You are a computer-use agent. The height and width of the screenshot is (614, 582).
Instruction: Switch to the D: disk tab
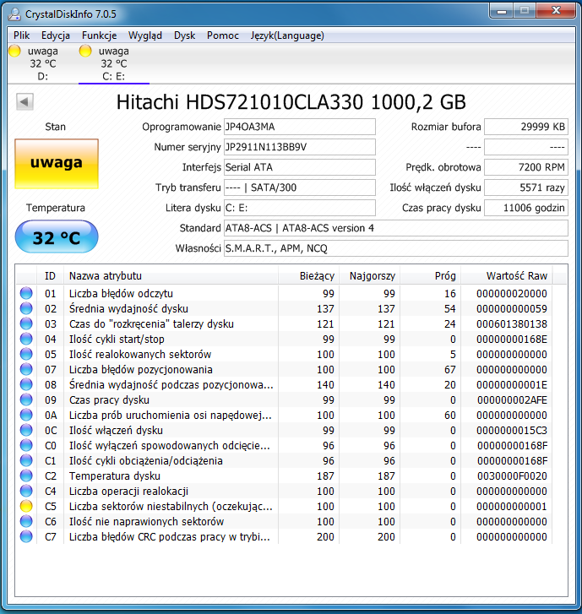coord(43,63)
